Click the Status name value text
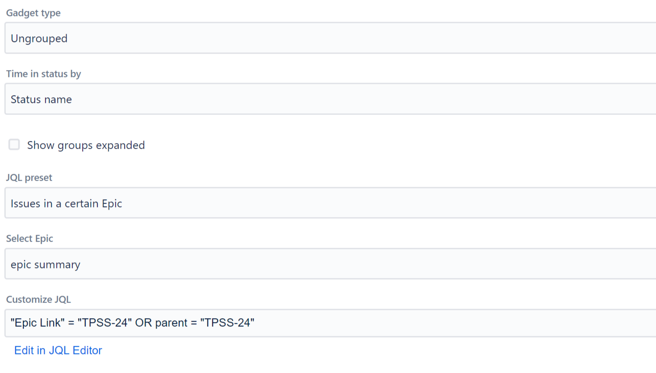The height and width of the screenshot is (373, 656). coord(41,99)
